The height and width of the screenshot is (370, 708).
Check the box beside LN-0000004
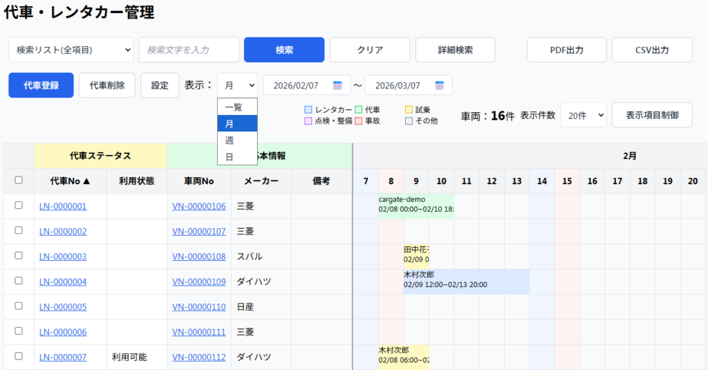click(19, 281)
